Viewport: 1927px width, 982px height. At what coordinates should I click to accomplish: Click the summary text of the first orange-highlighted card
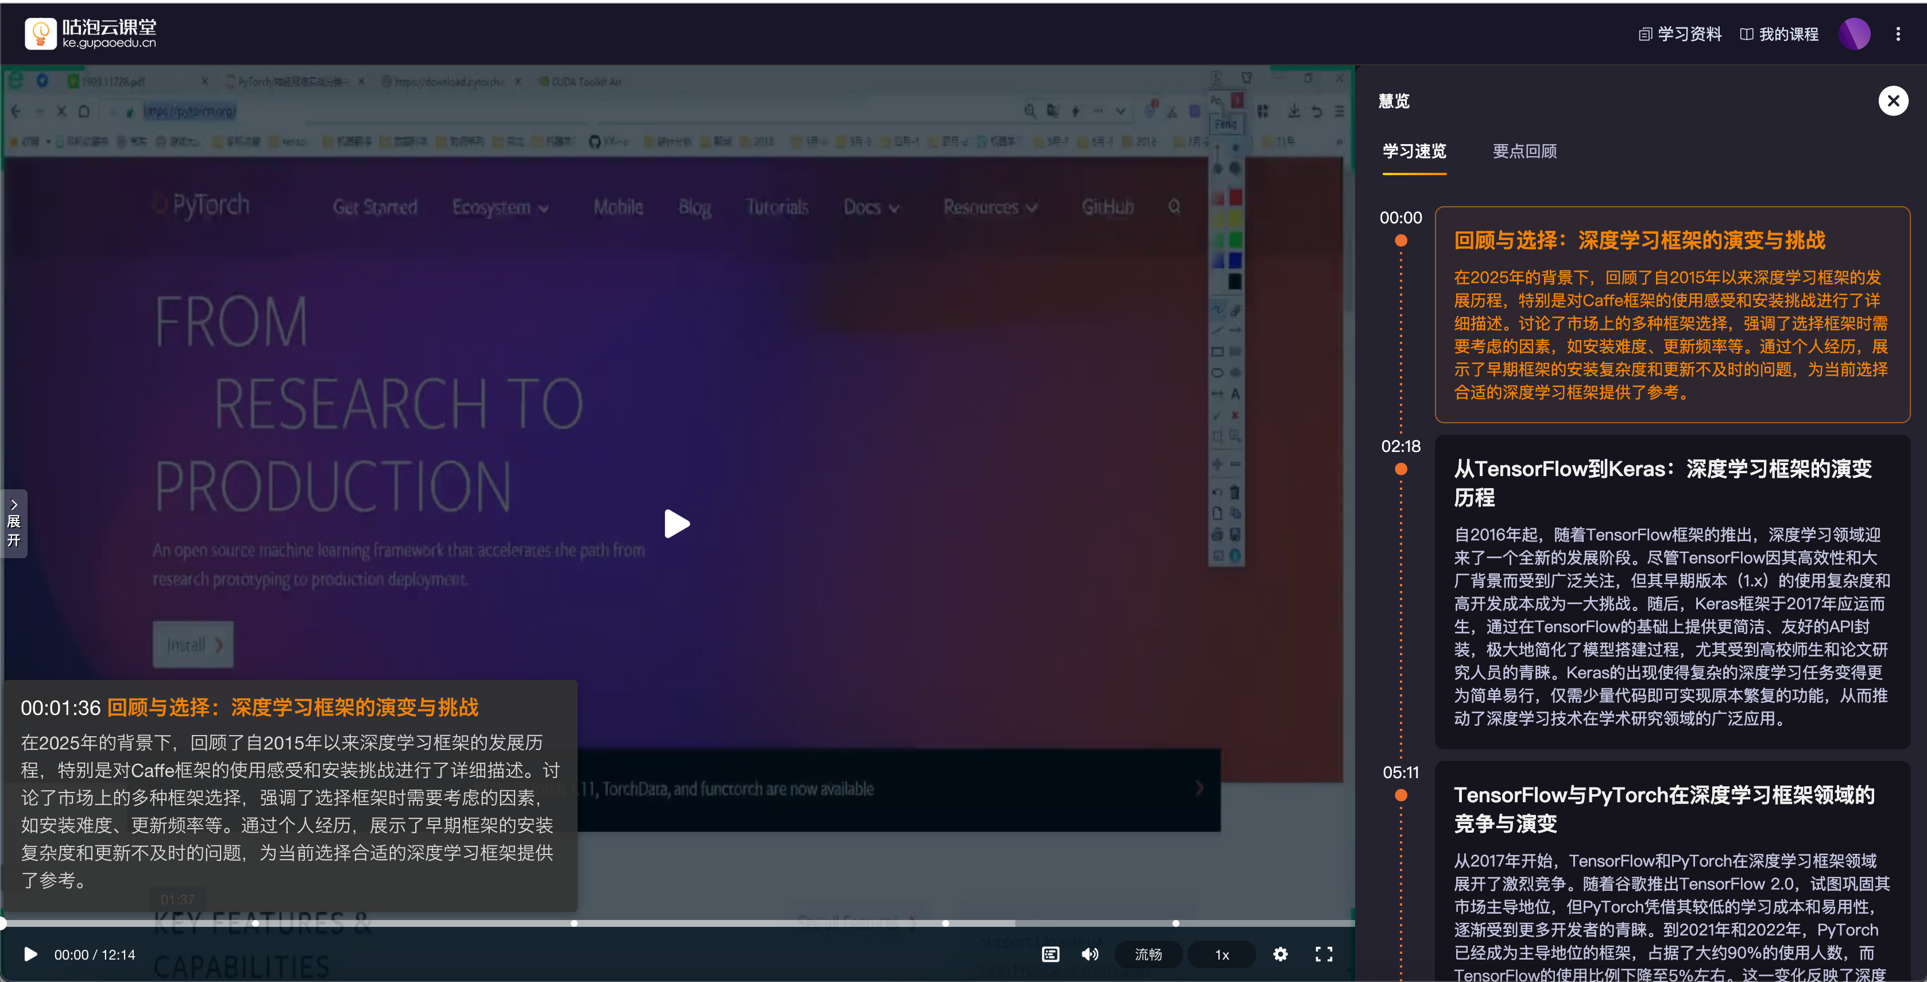1670,335
